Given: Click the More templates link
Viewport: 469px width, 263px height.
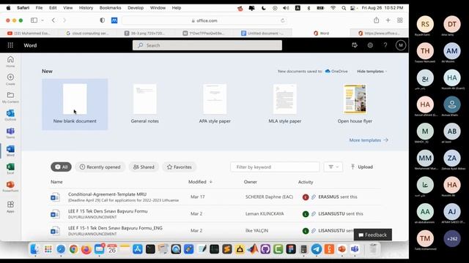Looking at the screenshot, I should pyautogui.click(x=369, y=140).
